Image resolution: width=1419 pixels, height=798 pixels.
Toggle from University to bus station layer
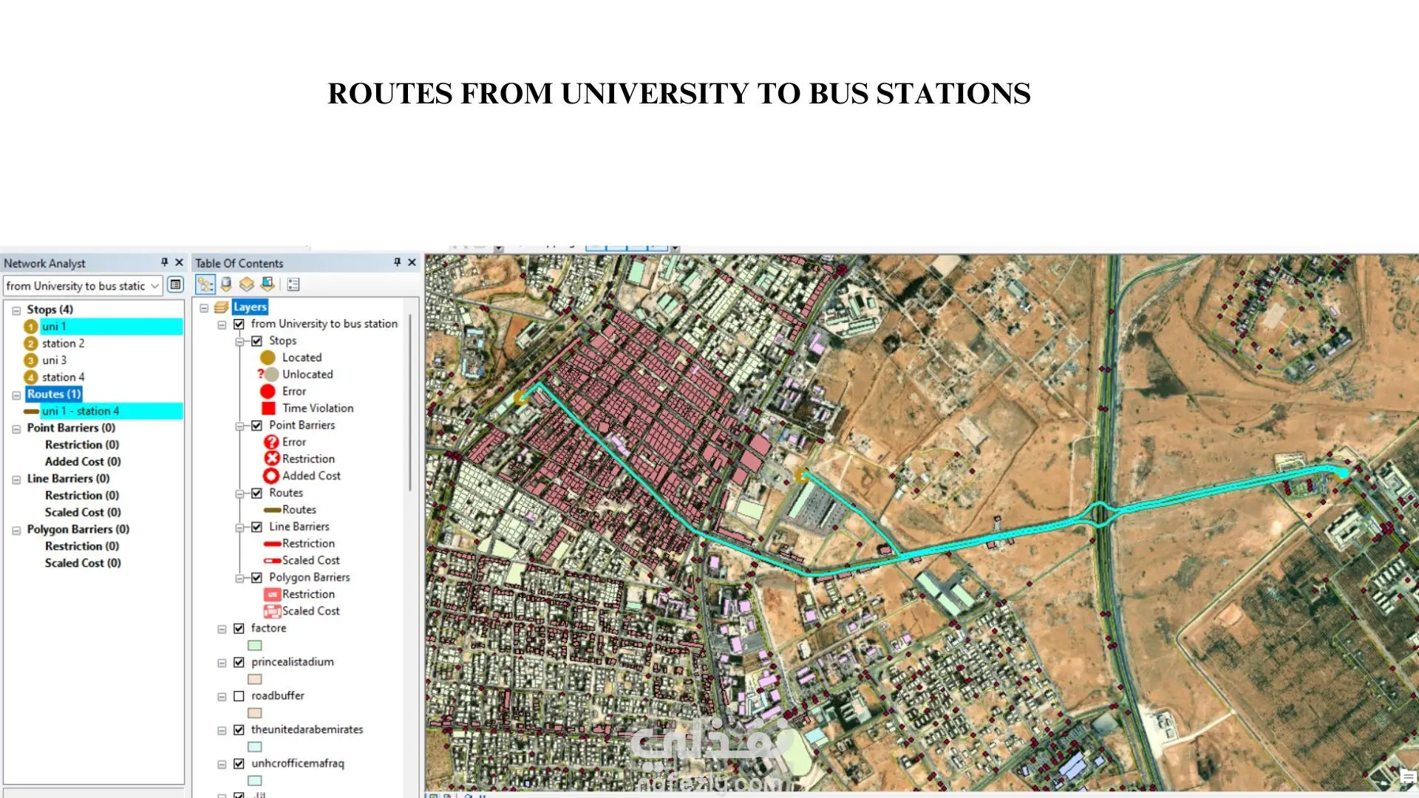[x=239, y=324]
